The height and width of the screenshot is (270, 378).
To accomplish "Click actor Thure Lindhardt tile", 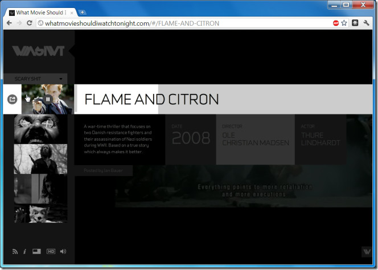I will (x=321, y=140).
